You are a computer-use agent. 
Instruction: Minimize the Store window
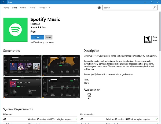(145, 2)
